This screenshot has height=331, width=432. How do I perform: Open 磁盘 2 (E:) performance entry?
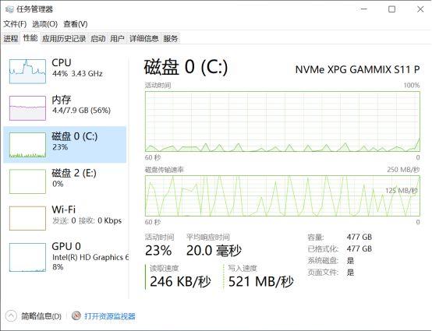click(65, 181)
